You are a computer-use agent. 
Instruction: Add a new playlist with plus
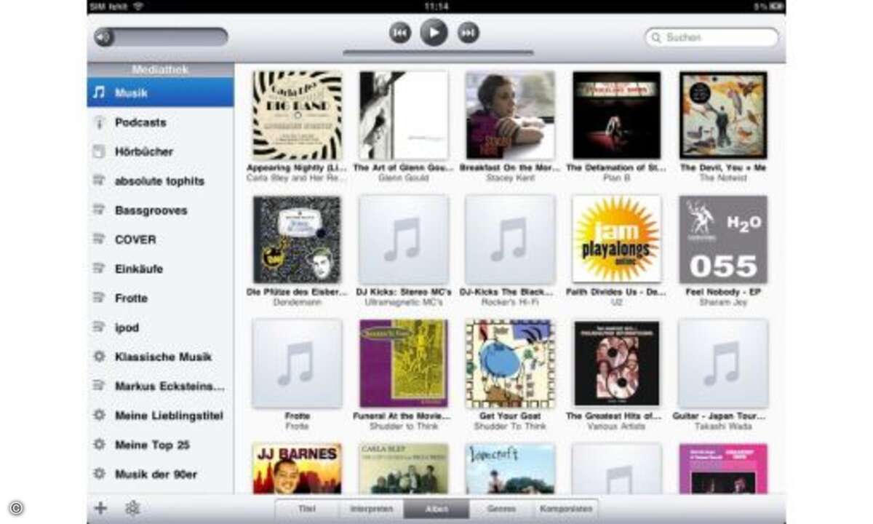click(100, 508)
